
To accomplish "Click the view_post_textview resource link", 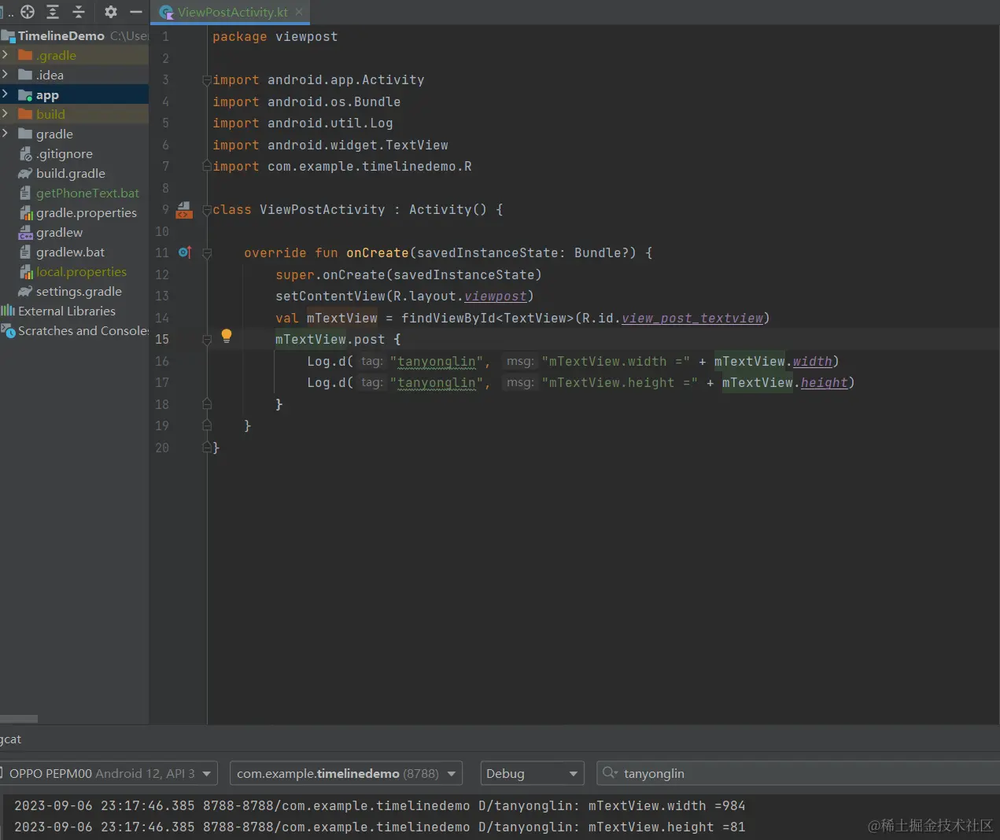I will pos(692,318).
